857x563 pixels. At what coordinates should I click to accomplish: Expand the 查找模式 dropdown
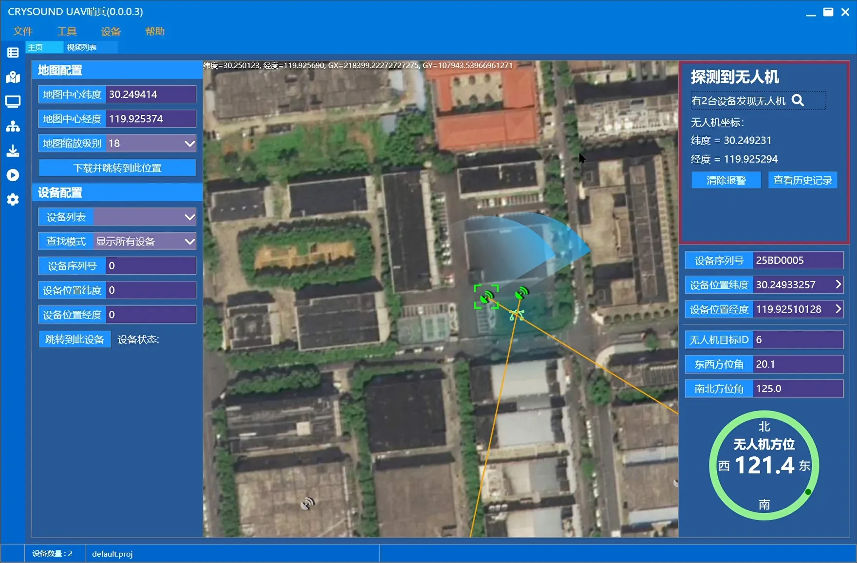tap(189, 242)
